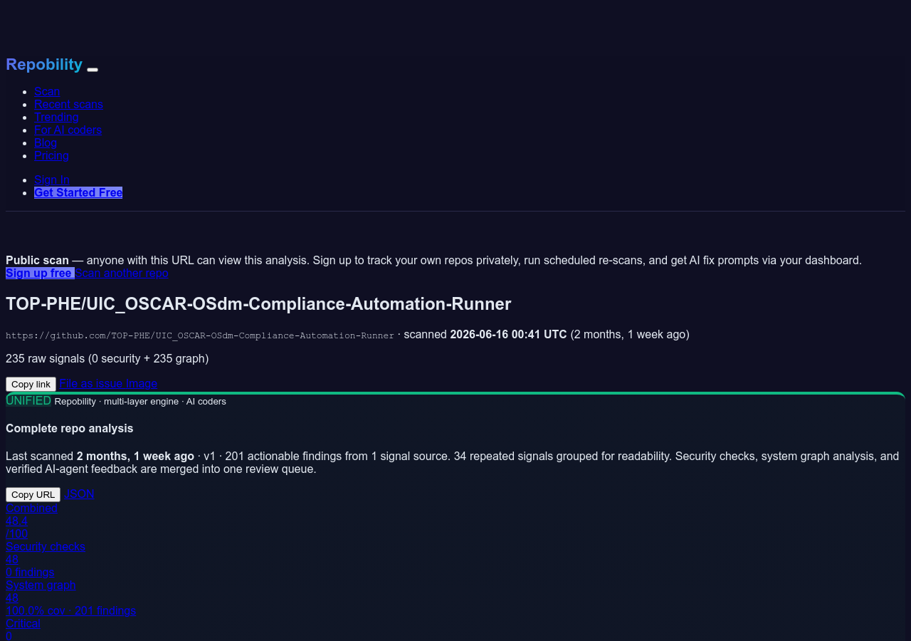View the Pricing page
Screen dimensions: 911x641
coord(51,155)
